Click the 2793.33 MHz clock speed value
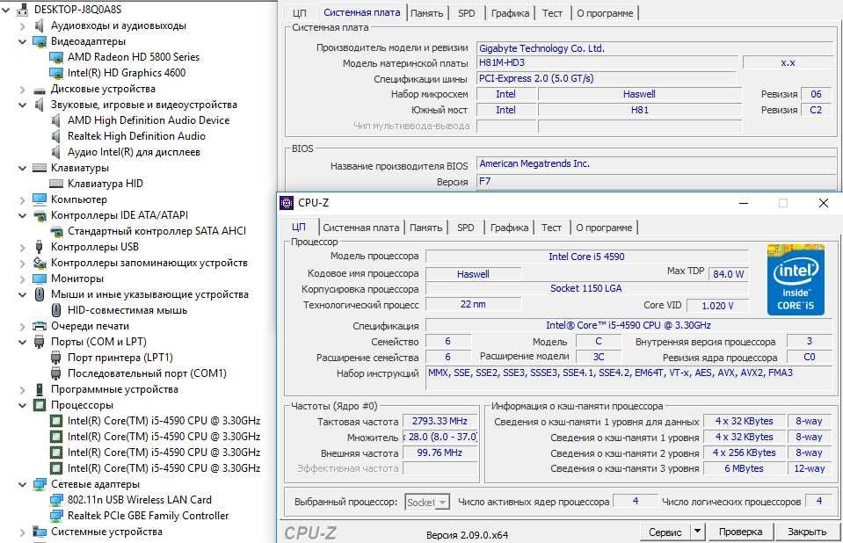Viewport: 843px width, 543px height. click(x=440, y=422)
